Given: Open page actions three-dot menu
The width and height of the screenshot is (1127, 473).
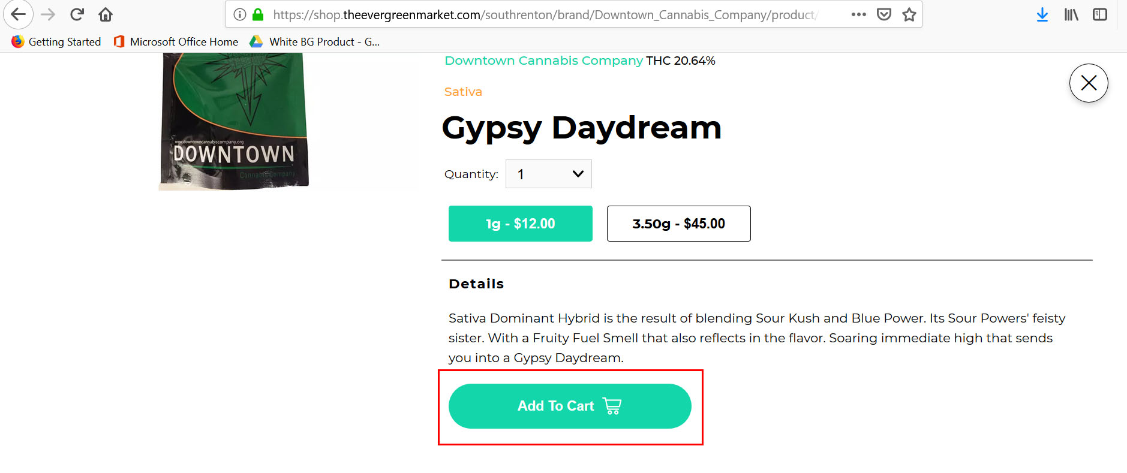Looking at the screenshot, I should click(x=859, y=14).
